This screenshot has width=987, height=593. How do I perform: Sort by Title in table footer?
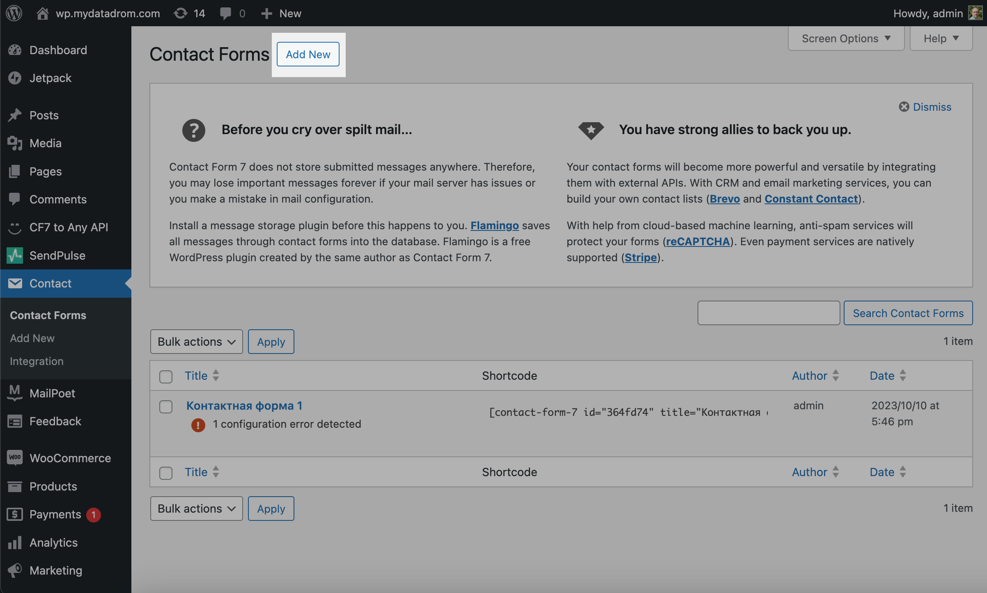(x=202, y=472)
